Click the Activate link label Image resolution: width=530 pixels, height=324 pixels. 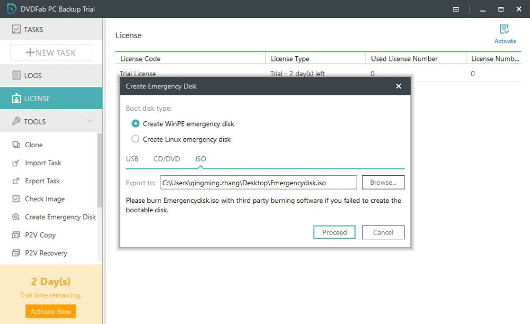pos(505,41)
